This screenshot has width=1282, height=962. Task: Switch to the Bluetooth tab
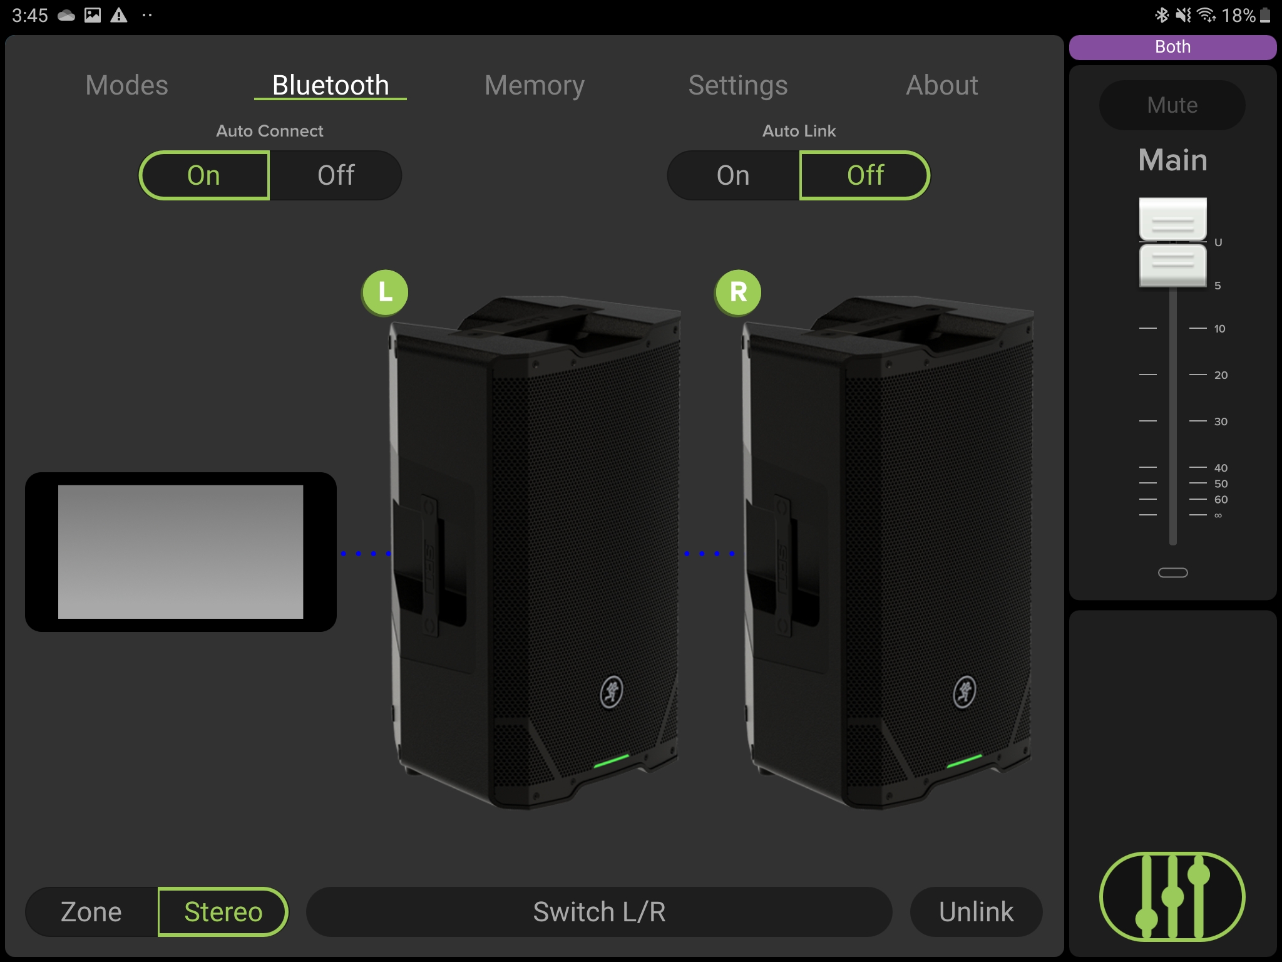coord(331,85)
